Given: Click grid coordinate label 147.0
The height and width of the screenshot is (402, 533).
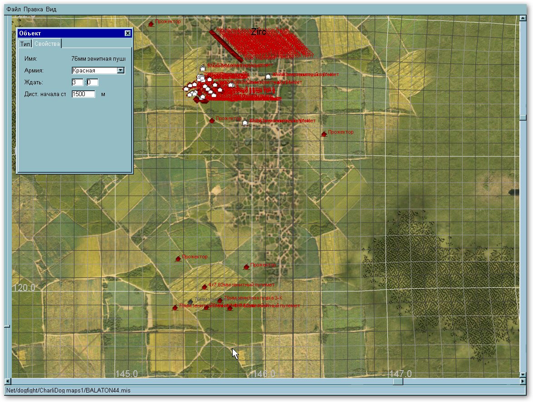Looking at the screenshot, I should point(401,373).
